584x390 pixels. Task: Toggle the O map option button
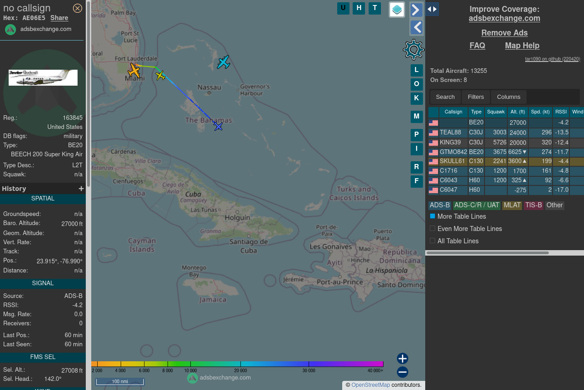tap(417, 84)
